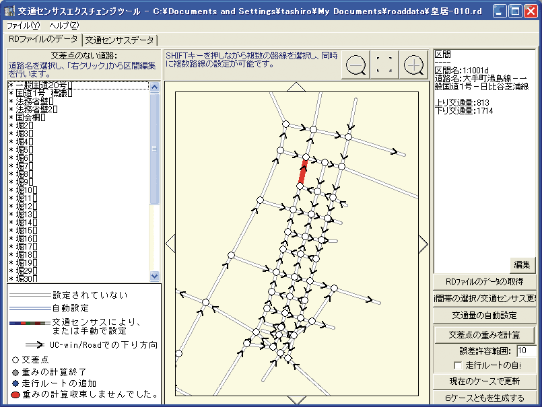
Task: Select 堀11 in road list
Action: pos(79,198)
